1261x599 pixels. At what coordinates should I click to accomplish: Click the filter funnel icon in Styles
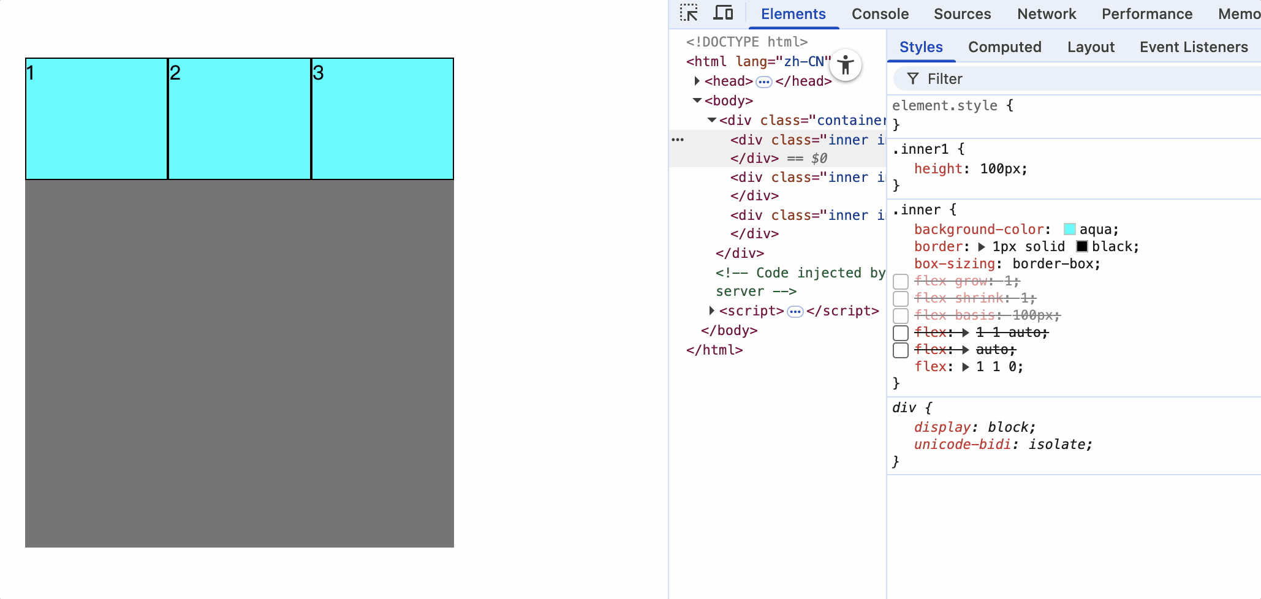click(913, 79)
